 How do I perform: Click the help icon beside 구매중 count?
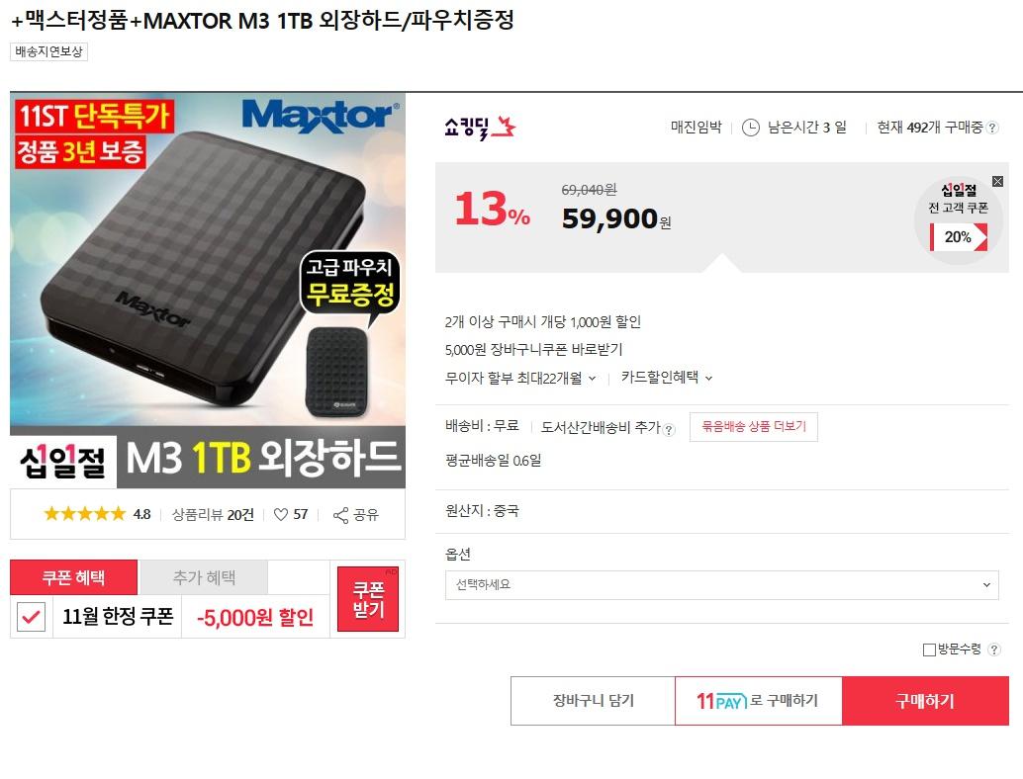[992, 128]
